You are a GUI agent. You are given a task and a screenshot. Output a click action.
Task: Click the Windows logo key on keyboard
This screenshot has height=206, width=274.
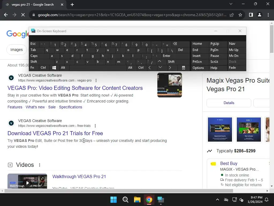click(x=54, y=68)
